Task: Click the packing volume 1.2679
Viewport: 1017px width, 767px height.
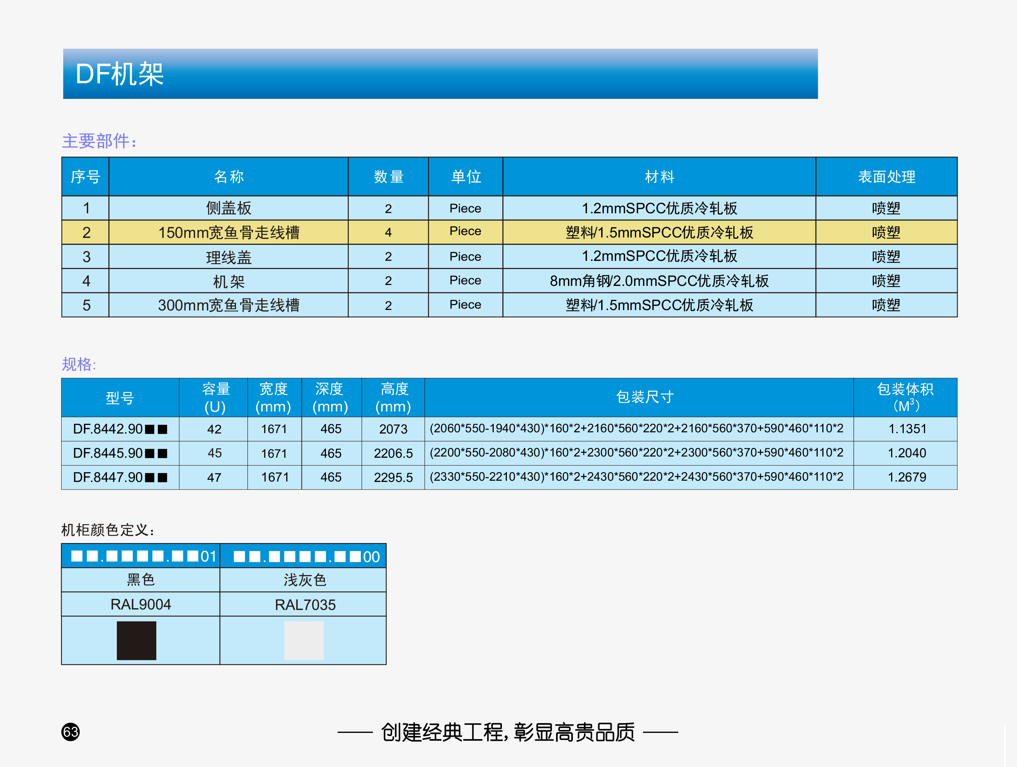Action: tap(906, 477)
